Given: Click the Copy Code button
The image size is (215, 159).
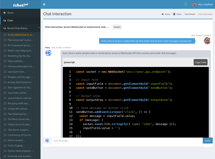Looking at the screenshot, I should pos(200,62).
